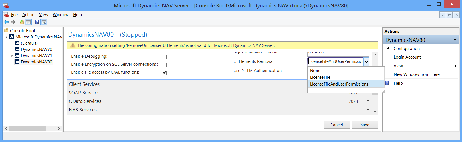Expand the OData Services section chevron
The height and width of the screenshot is (143, 463).
point(368,101)
